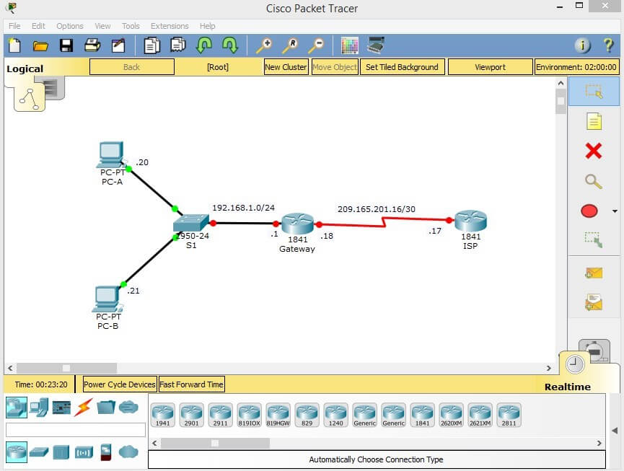This screenshot has height=471, width=624.
Task: Collapse the side PDU panel arrow
Action: (615, 431)
